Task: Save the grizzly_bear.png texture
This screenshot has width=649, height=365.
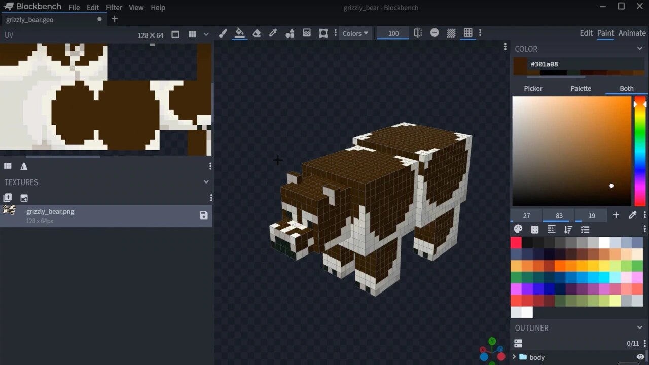Action: tap(204, 215)
